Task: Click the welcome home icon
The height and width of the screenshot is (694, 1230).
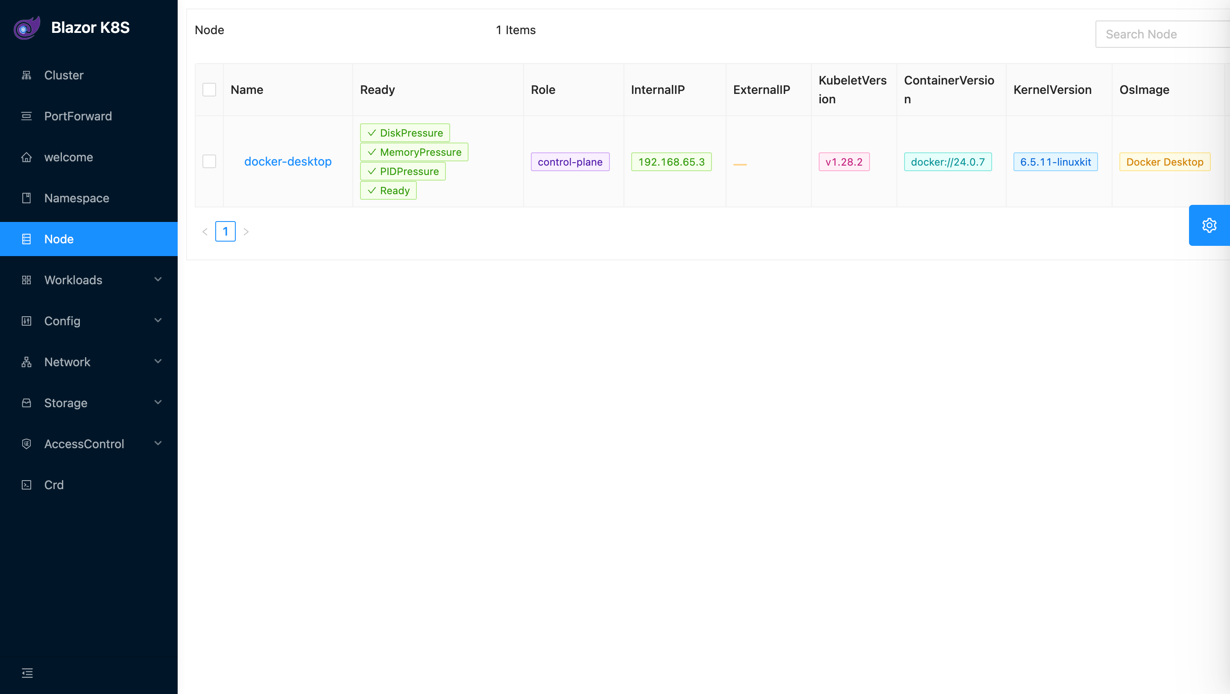Action: [27, 157]
